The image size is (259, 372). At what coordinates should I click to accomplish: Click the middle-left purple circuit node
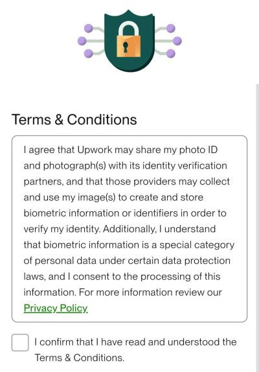pos(82,41)
